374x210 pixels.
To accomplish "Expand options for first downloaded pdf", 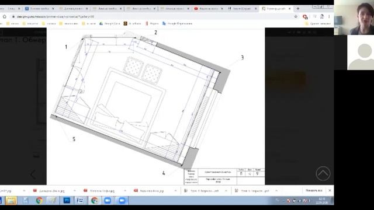I will (226, 191).
